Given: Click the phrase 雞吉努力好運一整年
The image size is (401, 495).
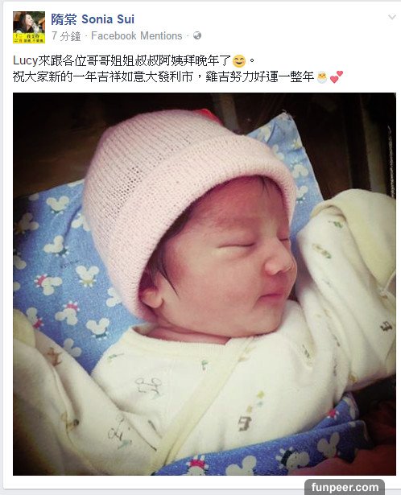Looking at the screenshot, I should coord(260,77).
